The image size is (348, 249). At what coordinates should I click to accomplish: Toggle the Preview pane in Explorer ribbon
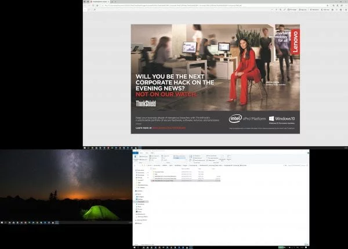[x=144, y=157]
